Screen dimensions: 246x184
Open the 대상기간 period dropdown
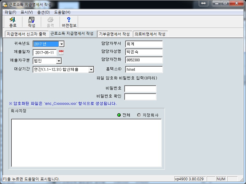pyautogui.click(x=91, y=70)
